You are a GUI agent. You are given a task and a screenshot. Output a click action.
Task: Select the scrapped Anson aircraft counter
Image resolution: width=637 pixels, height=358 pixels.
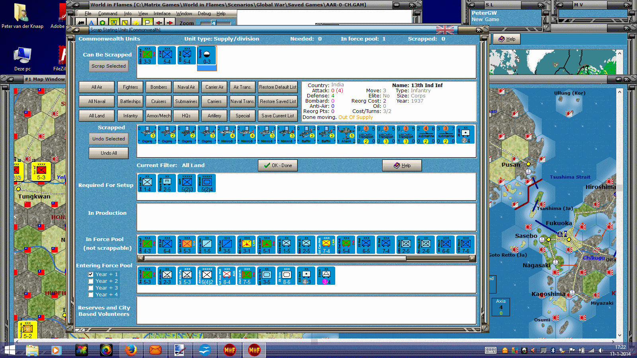point(346,134)
